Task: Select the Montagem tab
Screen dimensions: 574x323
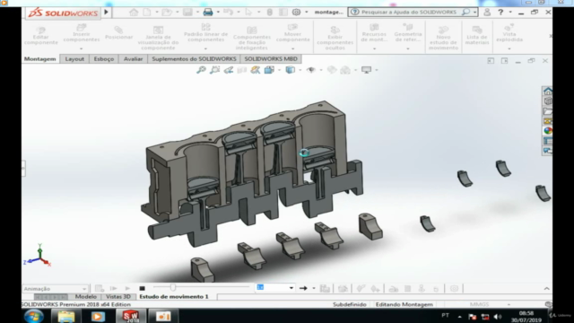Action: click(39, 59)
